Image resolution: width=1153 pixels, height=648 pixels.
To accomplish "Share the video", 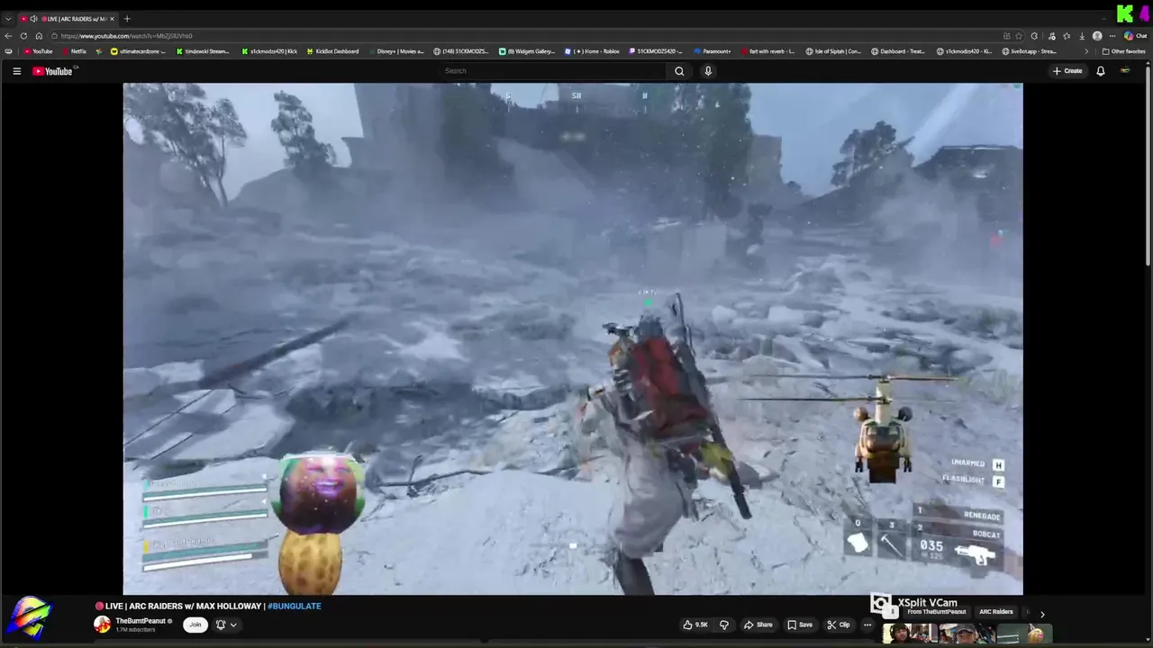I will 758,625.
